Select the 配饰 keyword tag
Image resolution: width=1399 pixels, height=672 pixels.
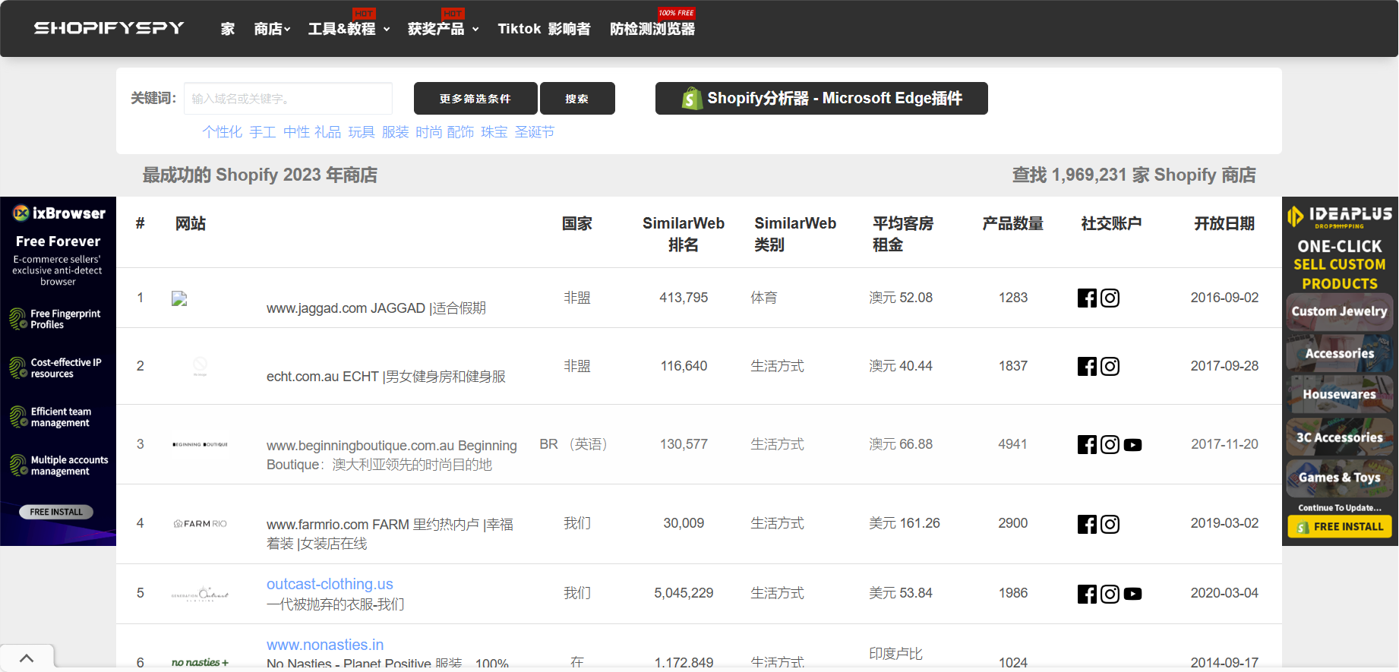[x=460, y=132]
